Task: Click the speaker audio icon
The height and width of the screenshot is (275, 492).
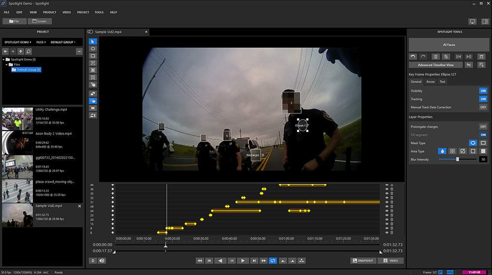Action: tap(102, 261)
